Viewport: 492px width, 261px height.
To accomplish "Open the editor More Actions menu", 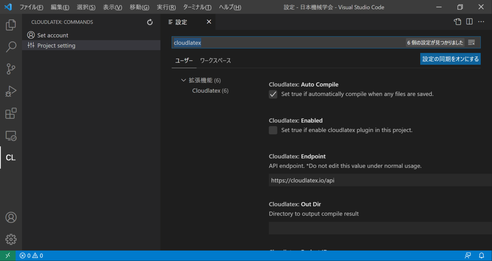I will [x=481, y=22].
